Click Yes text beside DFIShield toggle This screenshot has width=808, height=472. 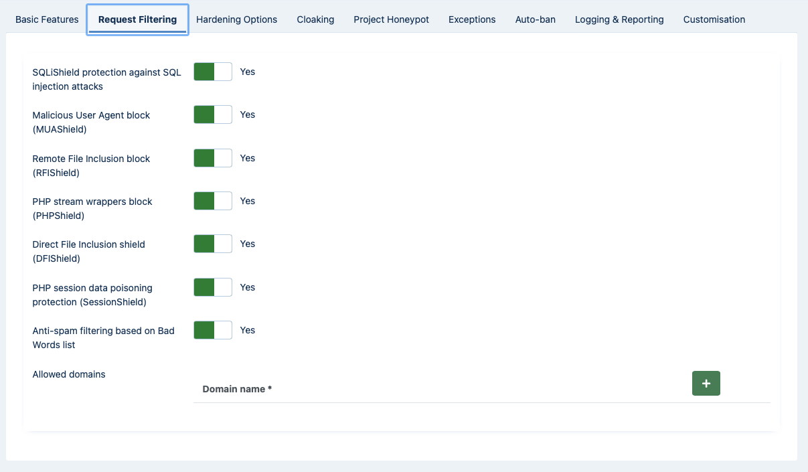(x=248, y=244)
